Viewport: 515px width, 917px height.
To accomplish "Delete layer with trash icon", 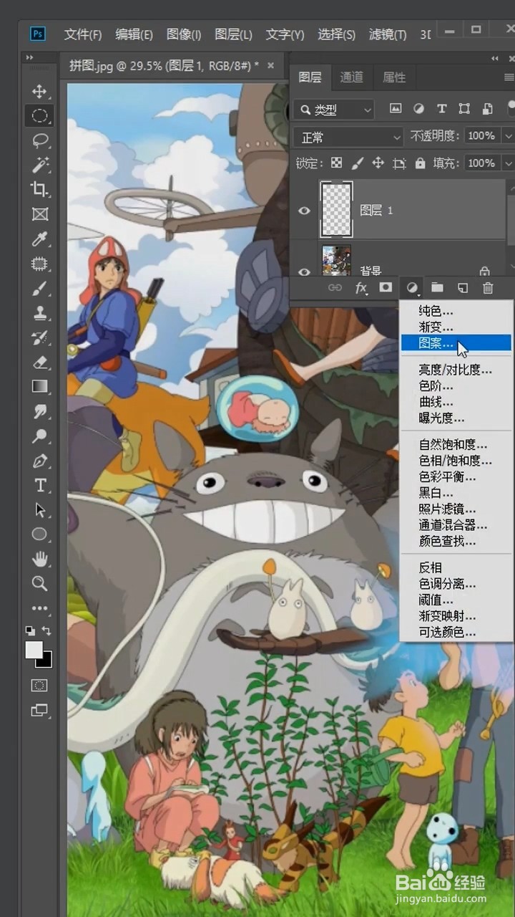I will click(488, 288).
